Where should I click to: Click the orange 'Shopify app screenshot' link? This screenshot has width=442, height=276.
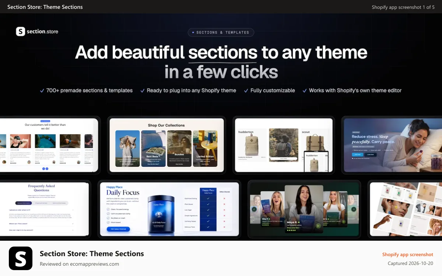(408, 255)
